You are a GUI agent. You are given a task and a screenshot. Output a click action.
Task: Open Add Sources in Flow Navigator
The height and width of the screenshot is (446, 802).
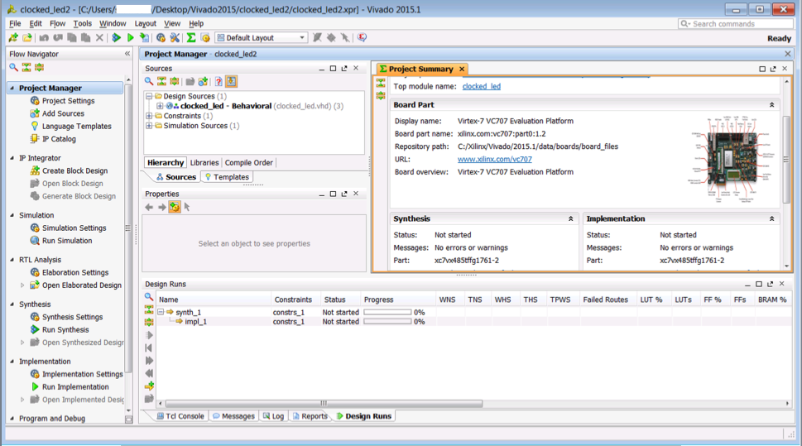[63, 113]
